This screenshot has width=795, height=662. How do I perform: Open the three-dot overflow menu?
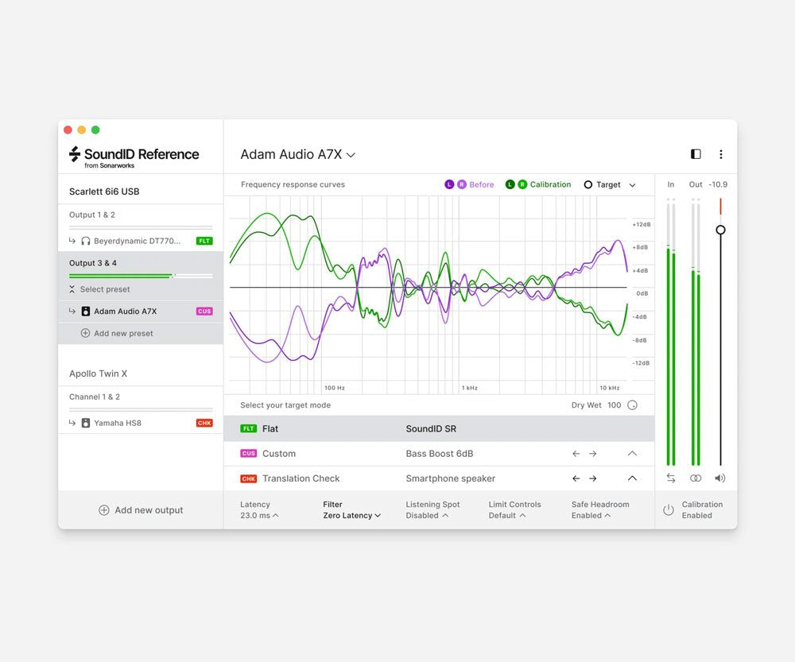(x=721, y=153)
